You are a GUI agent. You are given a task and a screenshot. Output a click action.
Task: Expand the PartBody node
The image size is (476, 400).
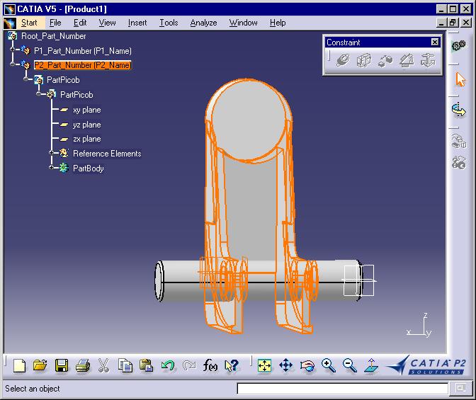pos(51,167)
